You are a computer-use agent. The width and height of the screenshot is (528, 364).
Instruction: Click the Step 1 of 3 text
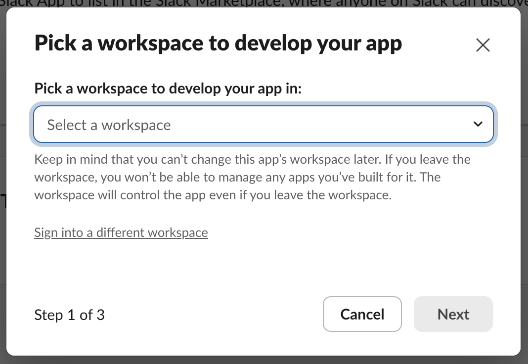69,315
